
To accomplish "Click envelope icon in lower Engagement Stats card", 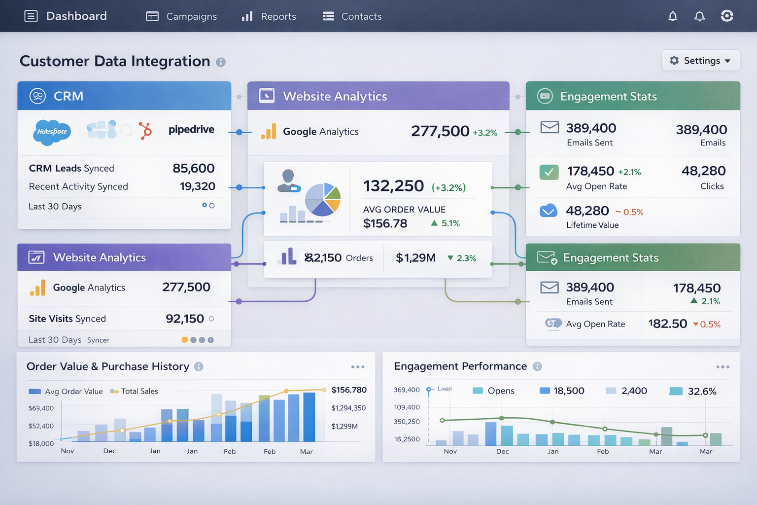I will click(550, 287).
